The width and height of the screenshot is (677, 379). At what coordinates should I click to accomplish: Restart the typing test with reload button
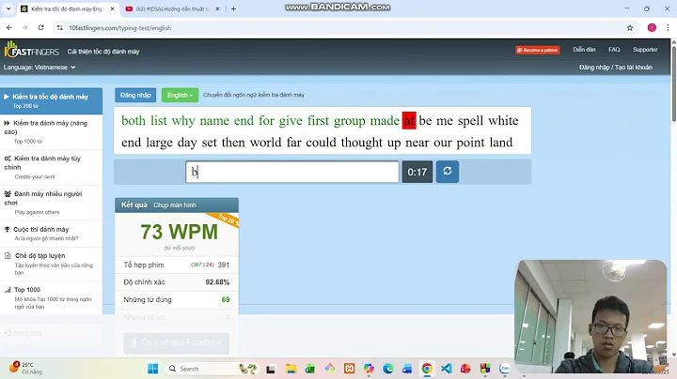coord(448,172)
